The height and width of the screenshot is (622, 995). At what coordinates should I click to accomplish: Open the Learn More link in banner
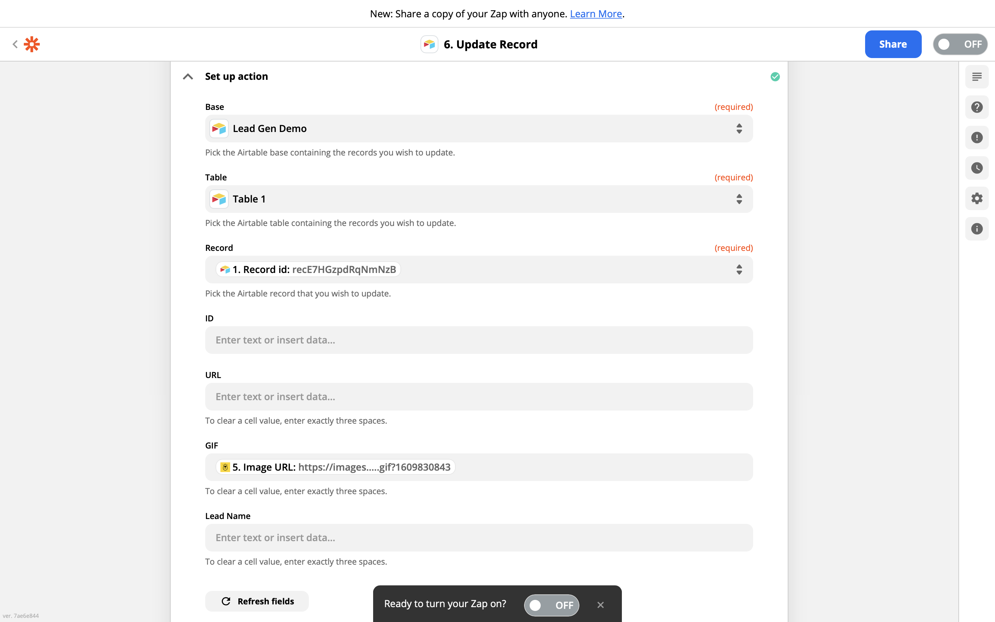595,14
